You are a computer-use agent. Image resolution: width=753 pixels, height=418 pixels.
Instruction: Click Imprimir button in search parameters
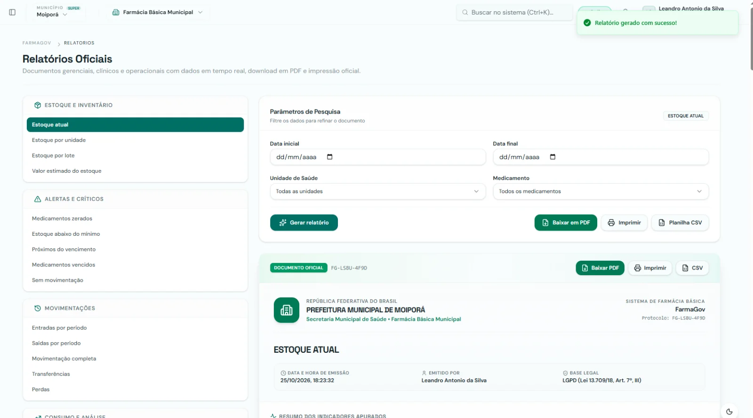pos(624,223)
